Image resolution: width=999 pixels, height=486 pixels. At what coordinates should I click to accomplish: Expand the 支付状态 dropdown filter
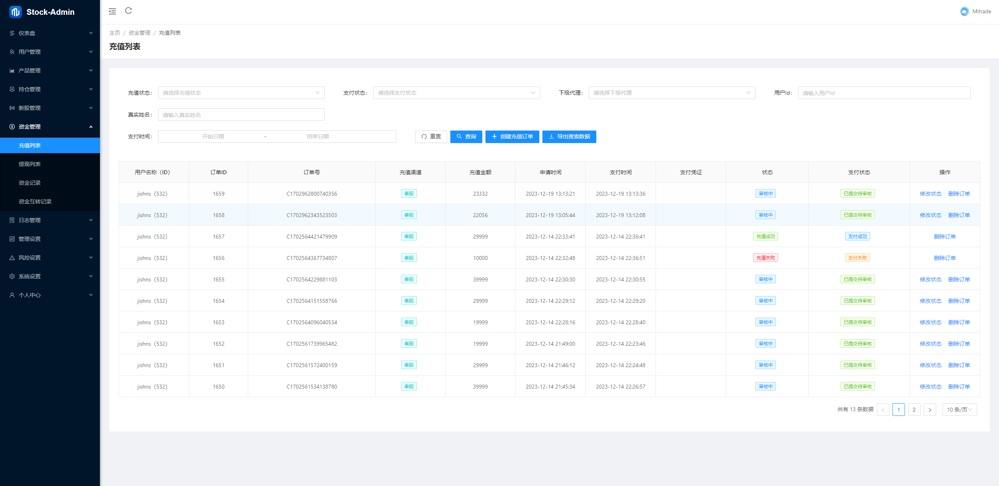click(455, 93)
